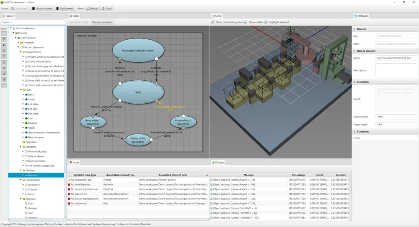Click the White workpiece scenario icon
Viewport: 419px width, 227px height.
click(x=26, y=151)
